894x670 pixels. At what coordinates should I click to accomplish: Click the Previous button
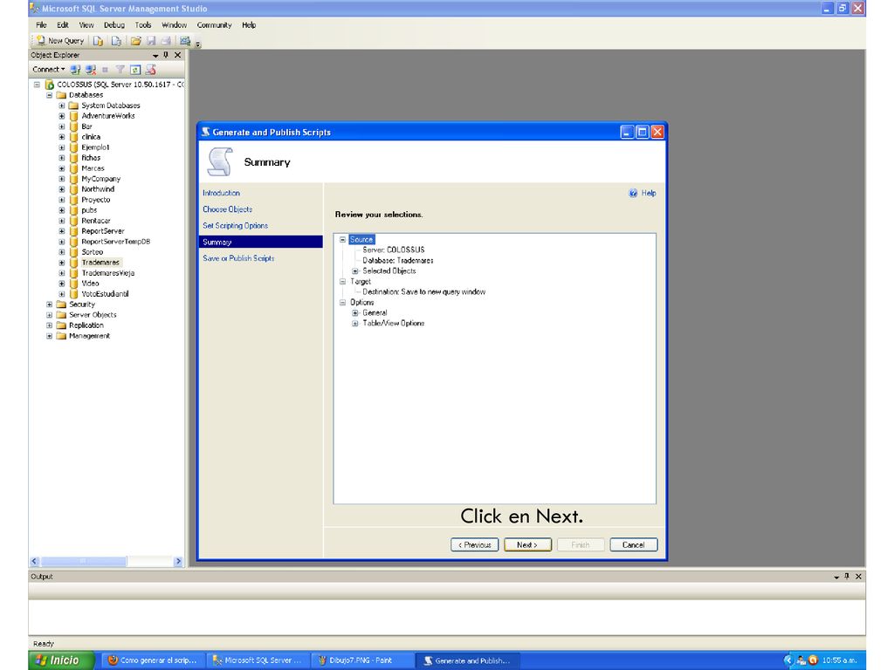[474, 544]
